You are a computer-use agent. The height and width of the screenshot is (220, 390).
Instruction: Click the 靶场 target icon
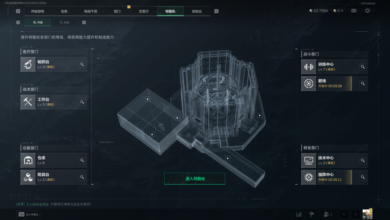click(309, 84)
